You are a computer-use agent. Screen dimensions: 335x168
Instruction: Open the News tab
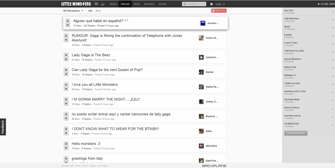point(137,4)
